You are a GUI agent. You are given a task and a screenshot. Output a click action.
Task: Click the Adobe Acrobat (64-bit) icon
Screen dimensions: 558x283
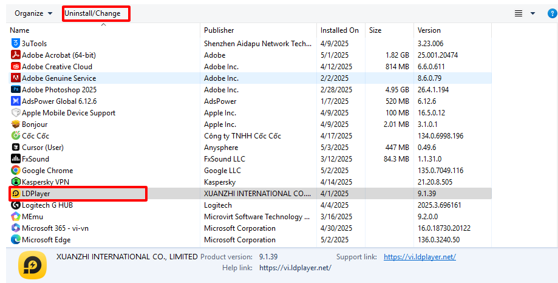pos(15,55)
